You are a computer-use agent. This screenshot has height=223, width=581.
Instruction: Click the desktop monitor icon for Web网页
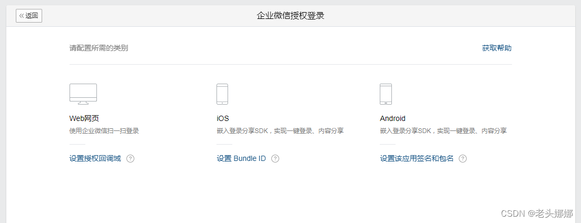83,94
